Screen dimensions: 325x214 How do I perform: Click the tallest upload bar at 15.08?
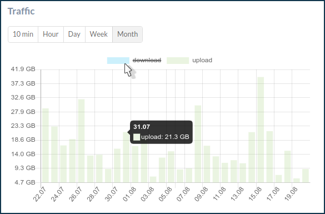coord(261,130)
